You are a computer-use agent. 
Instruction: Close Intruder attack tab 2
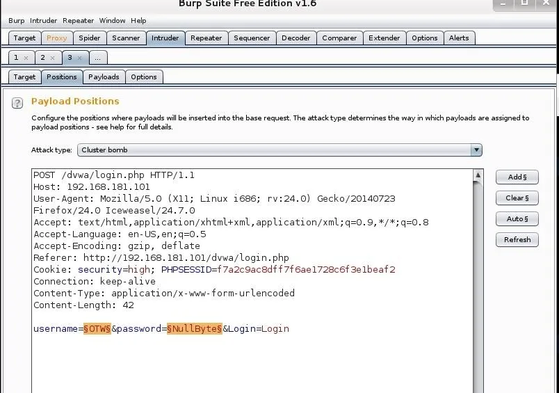tap(52, 58)
